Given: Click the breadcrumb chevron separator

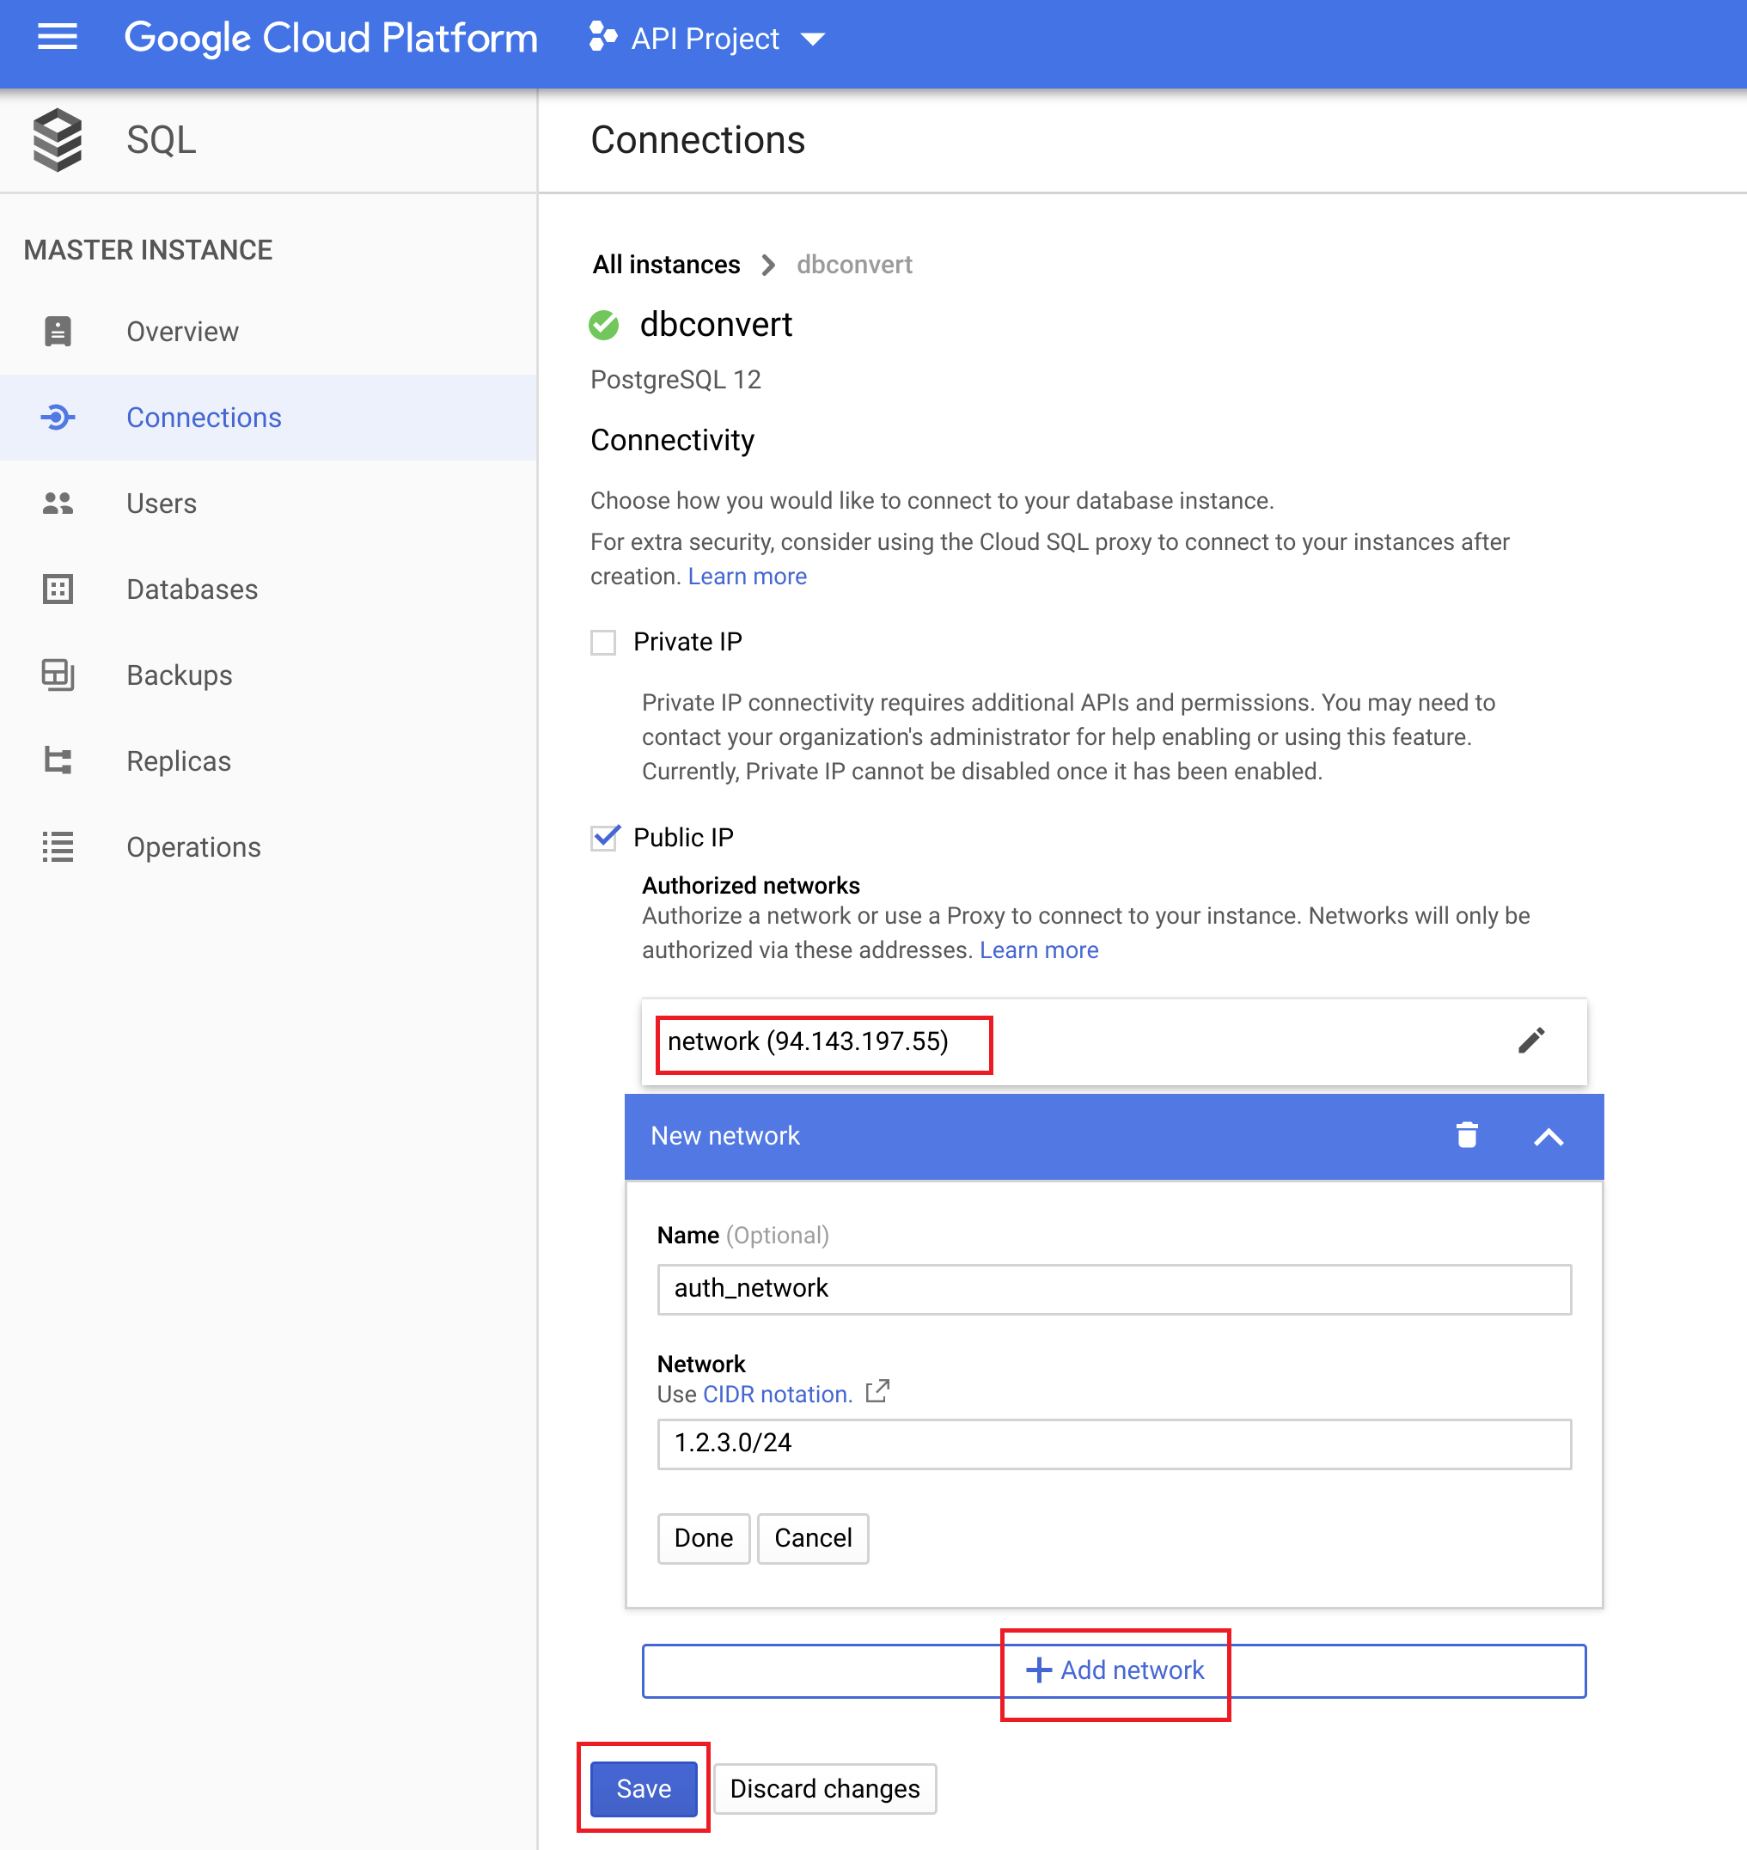Looking at the screenshot, I should (x=768, y=266).
